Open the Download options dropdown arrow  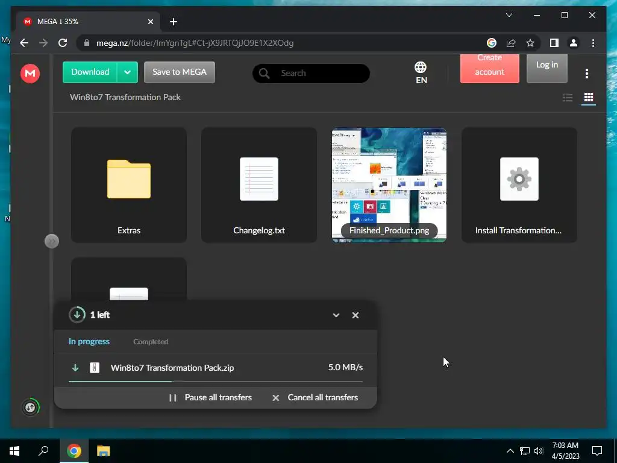tap(127, 72)
